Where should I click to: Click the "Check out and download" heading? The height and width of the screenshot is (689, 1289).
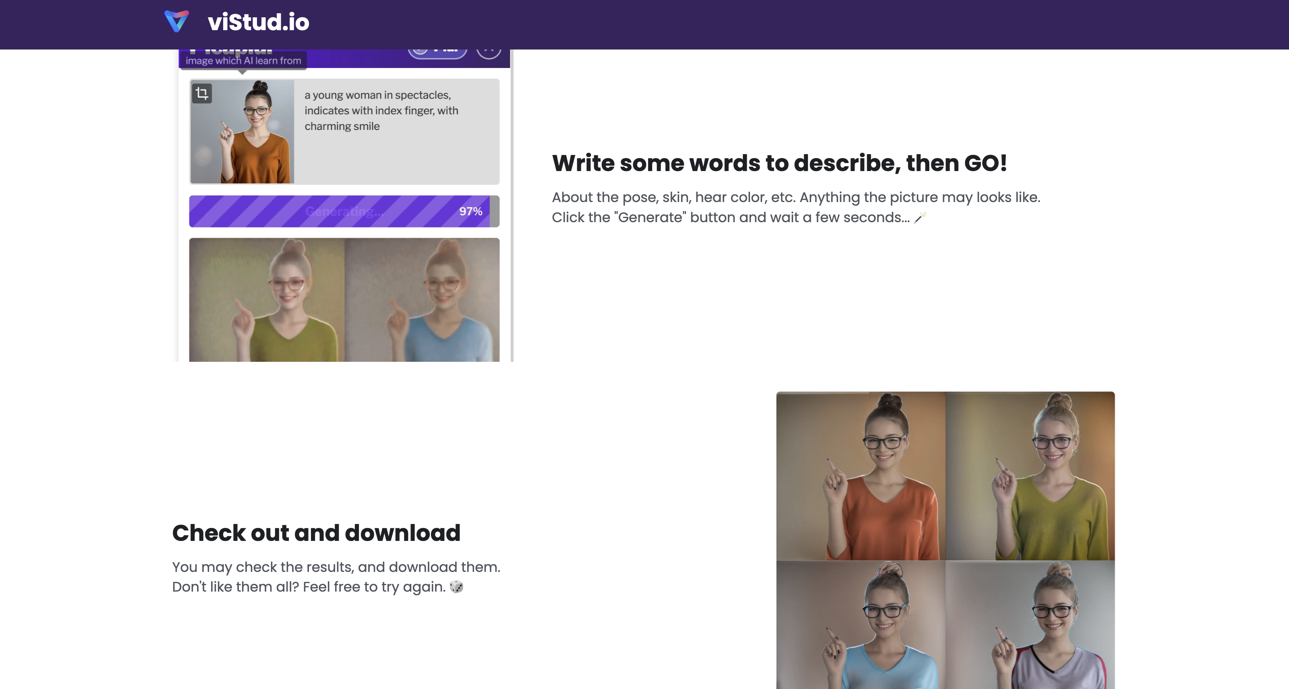[x=316, y=533]
